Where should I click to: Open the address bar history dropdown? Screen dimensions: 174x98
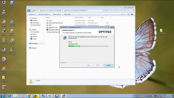pos(103,11)
